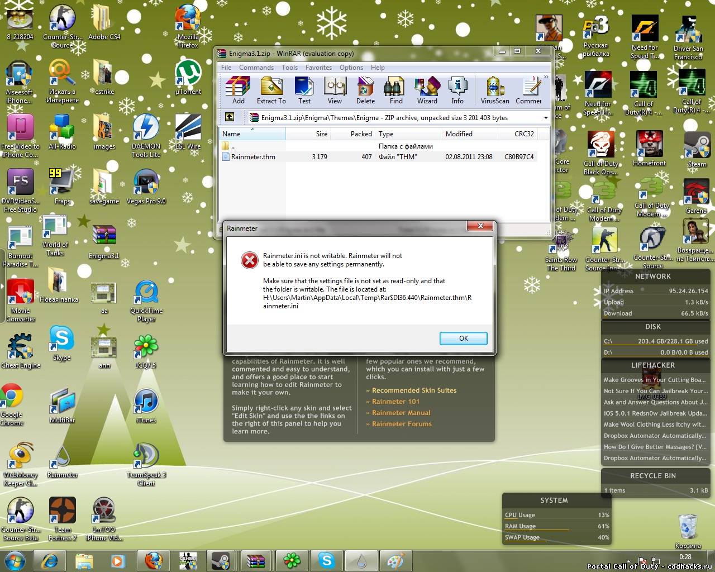Click the IP Address value 95.24.26.154

pos(688,291)
